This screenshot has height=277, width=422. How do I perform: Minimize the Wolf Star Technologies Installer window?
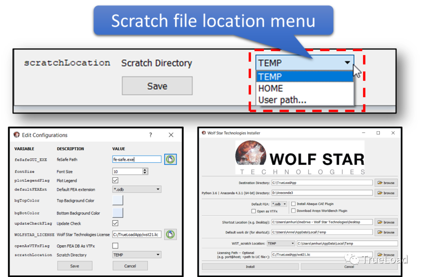click(364, 133)
